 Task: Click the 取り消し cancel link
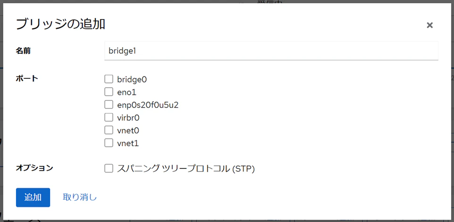pos(80,197)
